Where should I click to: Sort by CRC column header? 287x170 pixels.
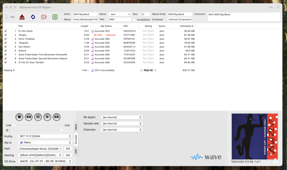pos(131,26)
